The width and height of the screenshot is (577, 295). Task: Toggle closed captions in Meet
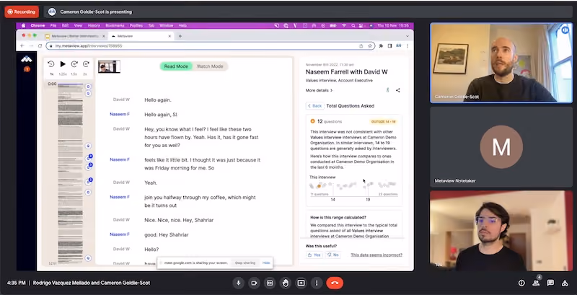point(270,283)
